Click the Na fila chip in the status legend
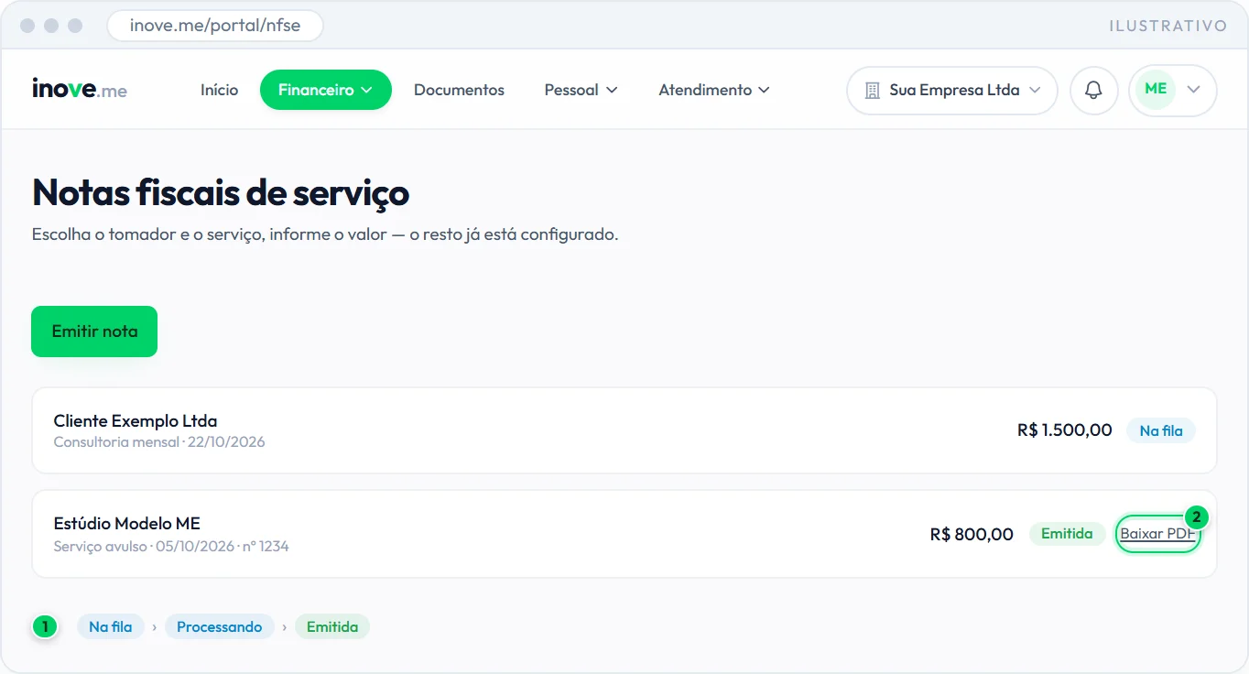This screenshot has height=674, width=1249. coord(111,627)
